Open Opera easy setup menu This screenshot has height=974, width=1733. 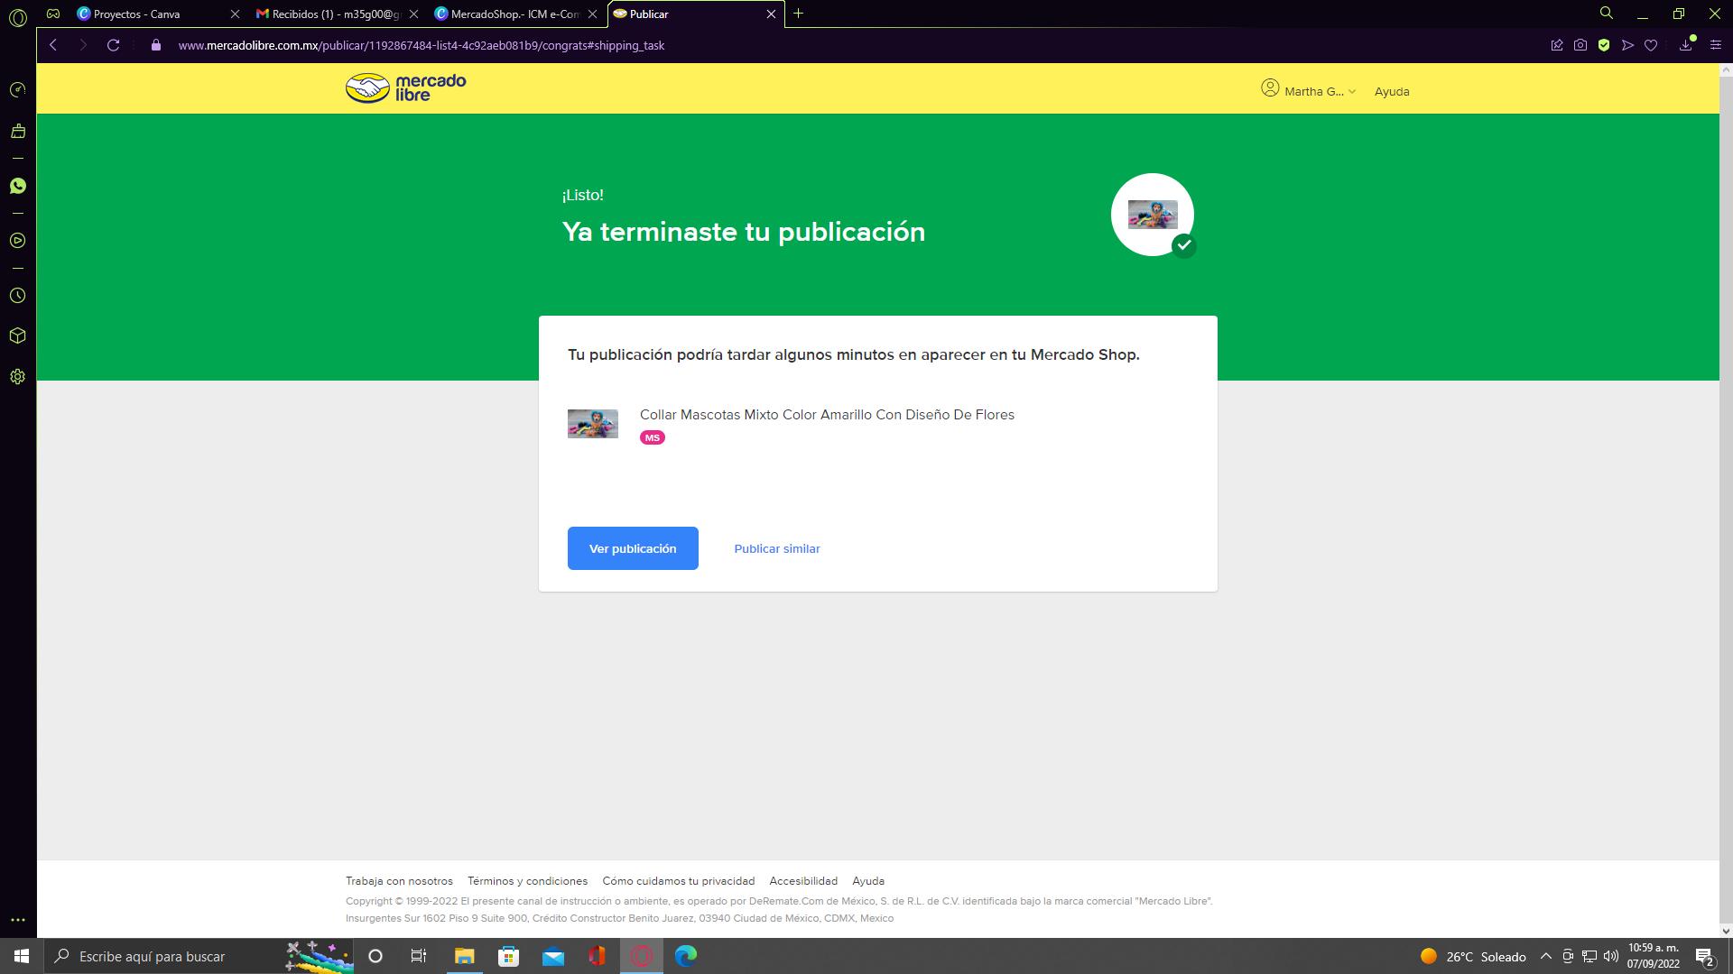pos(1716,45)
